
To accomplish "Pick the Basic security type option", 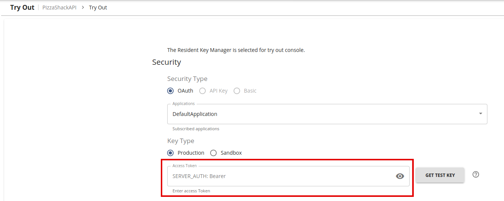I will [237, 91].
